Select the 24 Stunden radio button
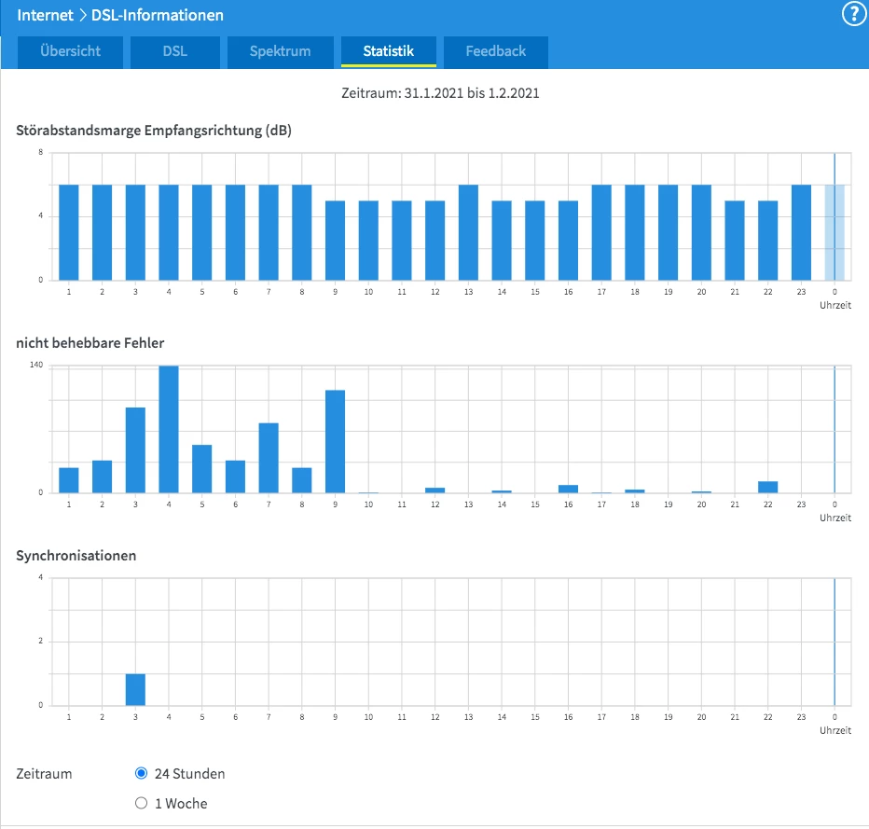 (142, 773)
